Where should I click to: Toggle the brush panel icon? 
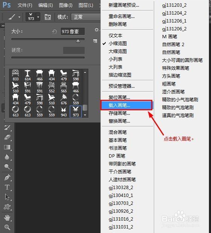[48, 17]
